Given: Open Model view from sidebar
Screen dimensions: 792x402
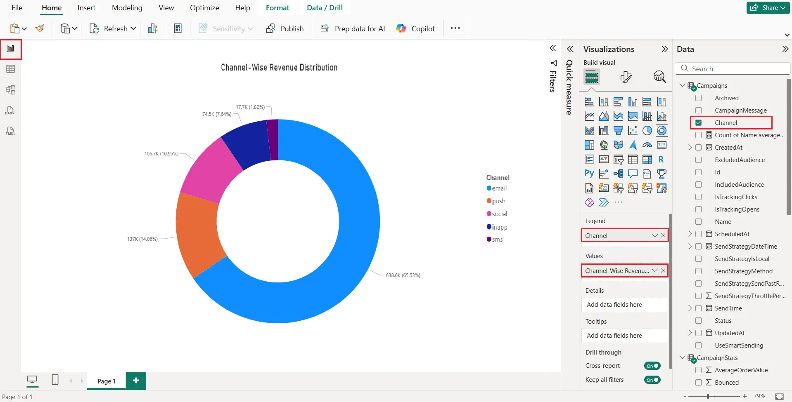Looking at the screenshot, I should (10, 89).
